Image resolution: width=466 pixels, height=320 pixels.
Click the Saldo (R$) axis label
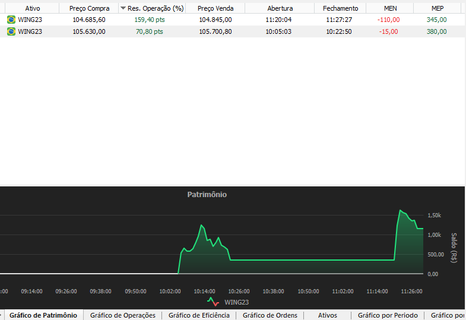(x=454, y=248)
